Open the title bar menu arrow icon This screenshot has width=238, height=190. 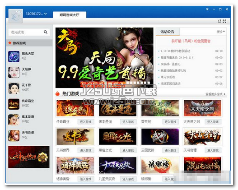pos(207,9)
